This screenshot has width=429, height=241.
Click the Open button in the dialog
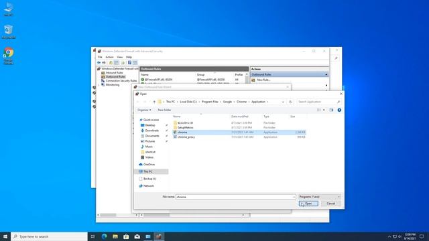pyautogui.click(x=308, y=204)
